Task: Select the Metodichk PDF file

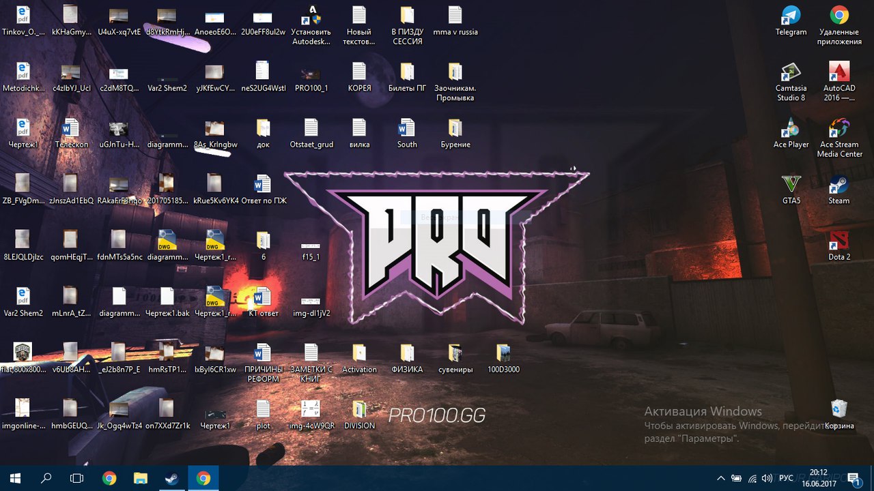Action: tap(23, 78)
